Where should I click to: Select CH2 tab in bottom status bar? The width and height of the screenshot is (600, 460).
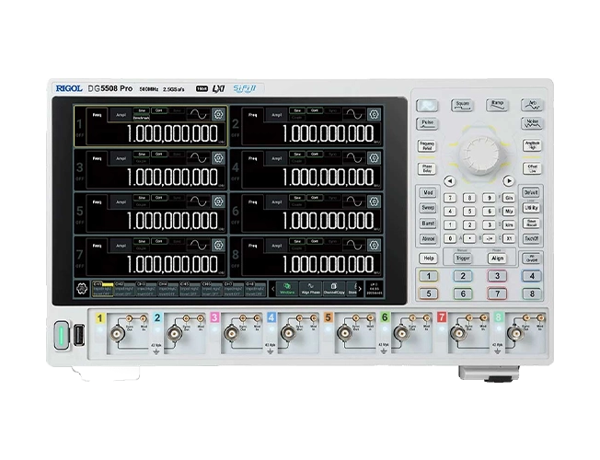click(124, 289)
